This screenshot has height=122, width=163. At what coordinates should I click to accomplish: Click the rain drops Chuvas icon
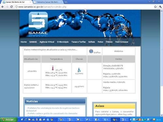[x=79, y=70]
